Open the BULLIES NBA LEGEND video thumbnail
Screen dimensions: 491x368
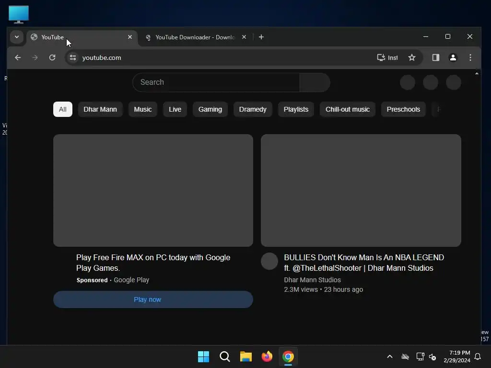(361, 190)
